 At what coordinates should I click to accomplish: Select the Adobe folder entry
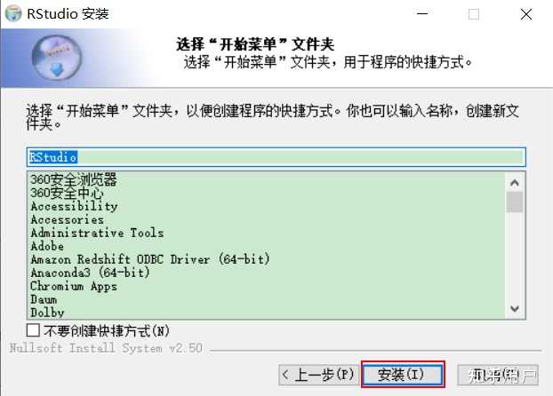(x=47, y=246)
